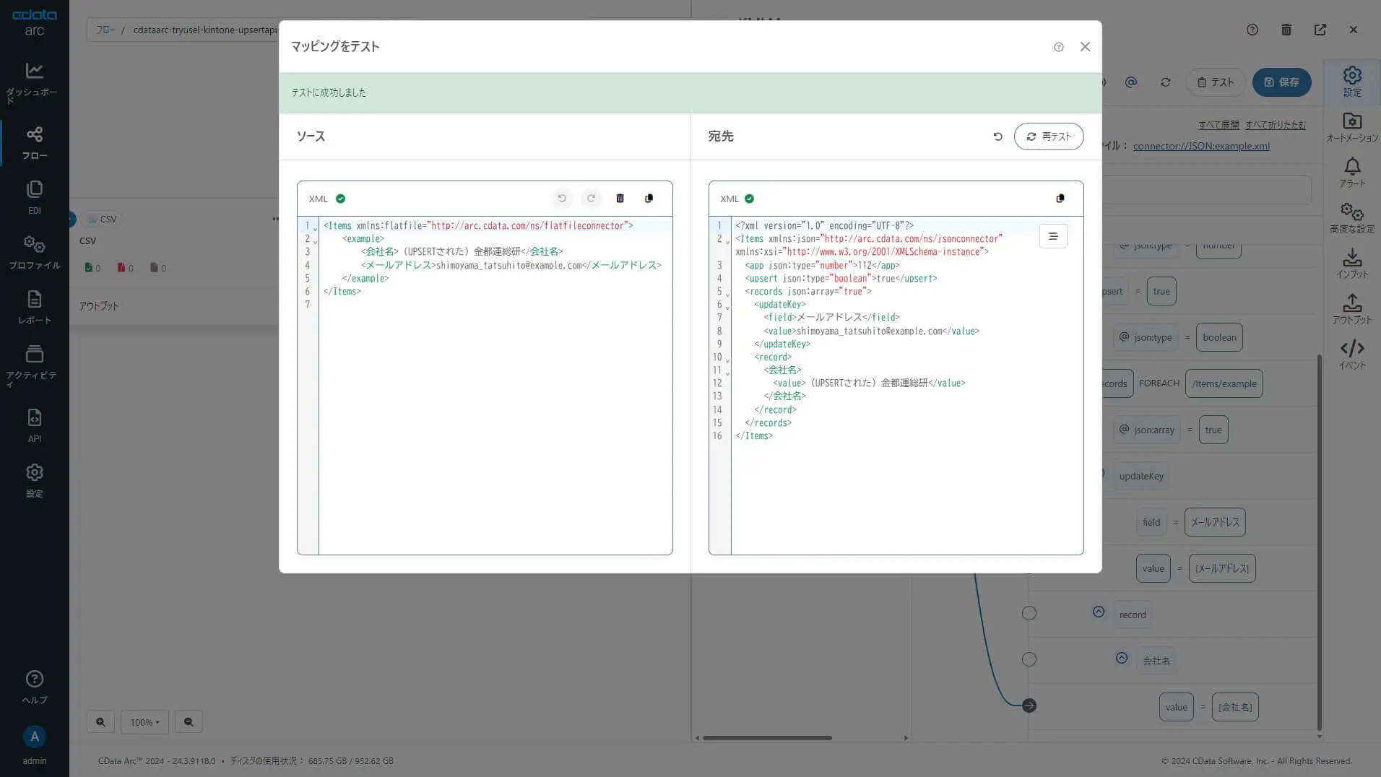This screenshot has height=777, width=1381.
Task: Undo in the source XML editor
Action: [562, 198]
